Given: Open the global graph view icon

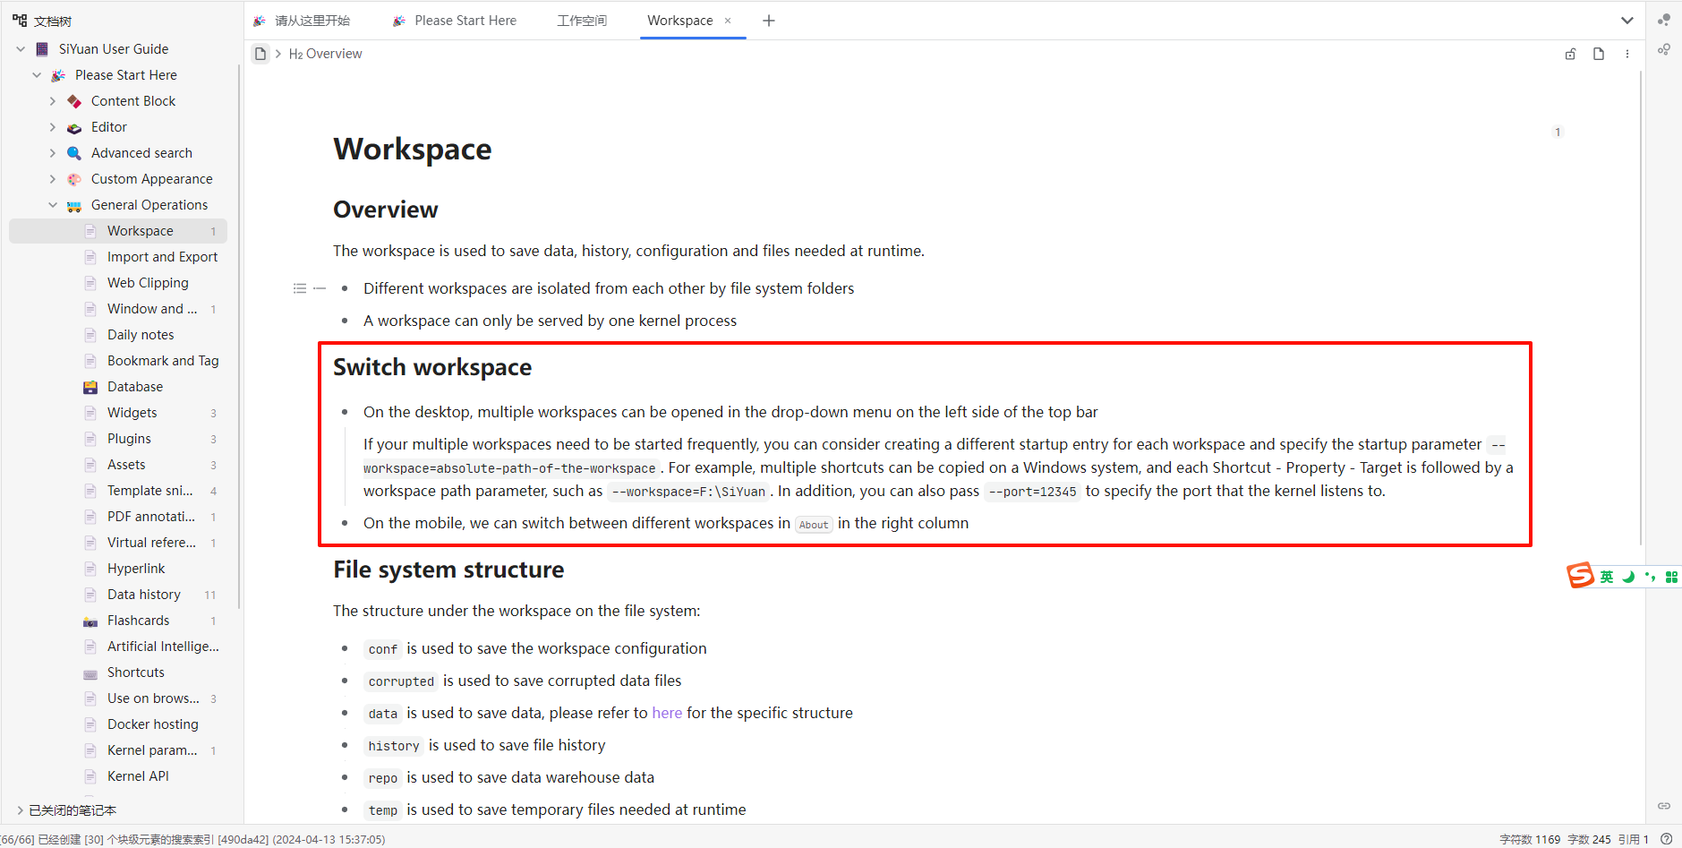Looking at the screenshot, I should point(1663,20).
